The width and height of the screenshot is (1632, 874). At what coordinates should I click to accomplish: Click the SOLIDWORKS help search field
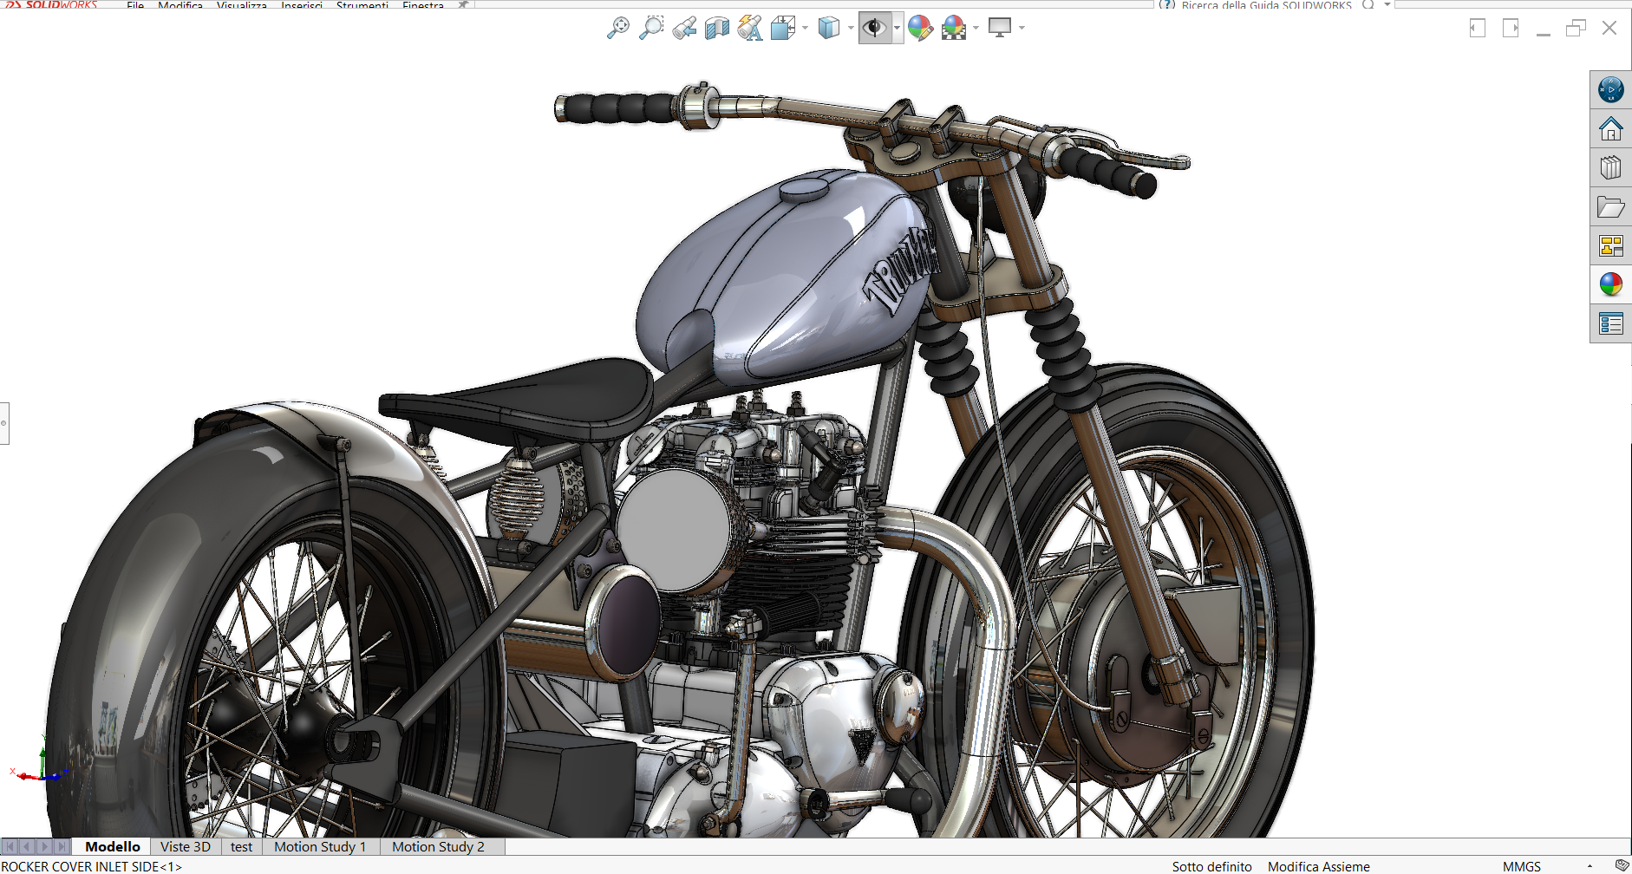coord(1266,5)
